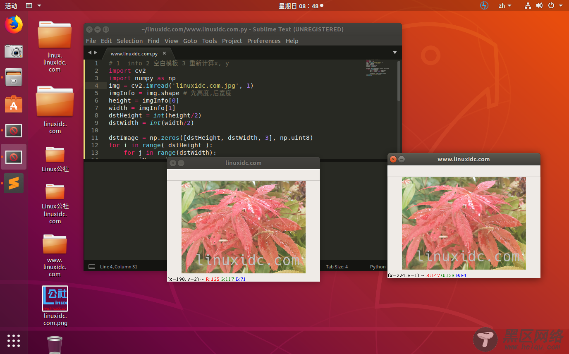The image size is (569, 354).
Task: Click the Sublime editor vertical scrollbar
Action: (399, 81)
